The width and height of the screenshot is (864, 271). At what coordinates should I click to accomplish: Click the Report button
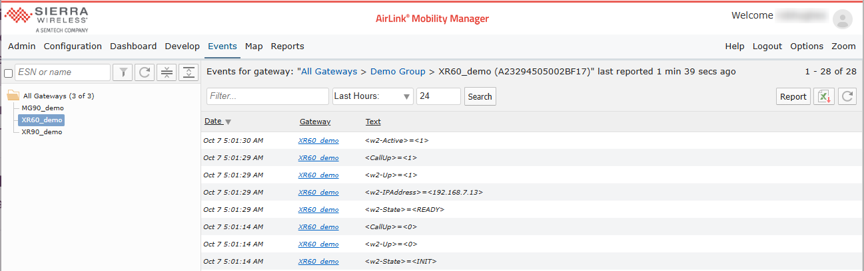(793, 96)
